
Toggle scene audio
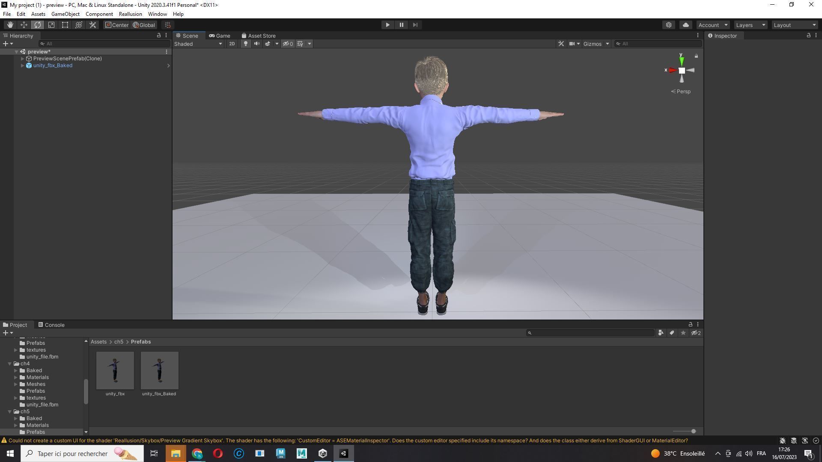point(256,44)
